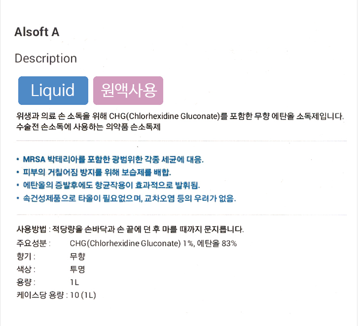Select the Alsoft A product title
The height and width of the screenshot is (326, 358).
pyautogui.click(x=37, y=32)
